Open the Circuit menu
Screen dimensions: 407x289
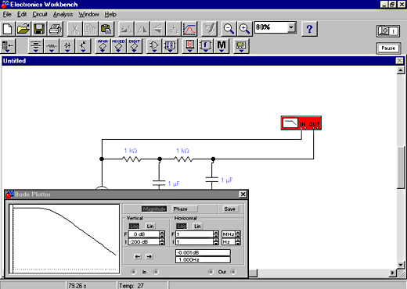tap(40, 14)
